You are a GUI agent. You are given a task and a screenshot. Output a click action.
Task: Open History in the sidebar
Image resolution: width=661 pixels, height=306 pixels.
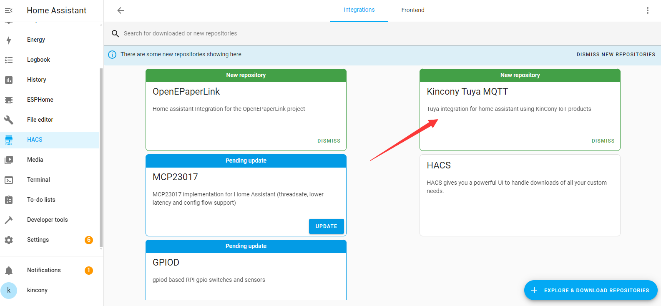[x=50, y=80]
